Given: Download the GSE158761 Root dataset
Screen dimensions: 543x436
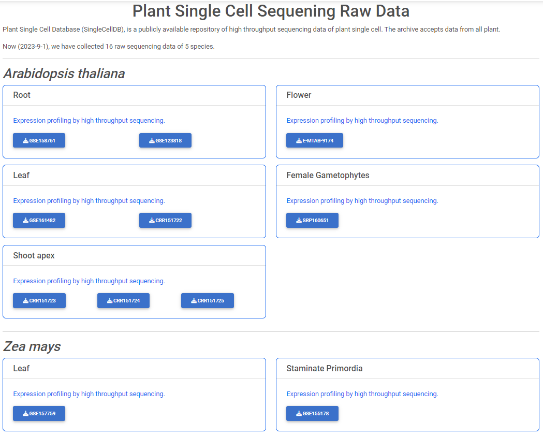Looking at the screenshot, I should 39,140.
